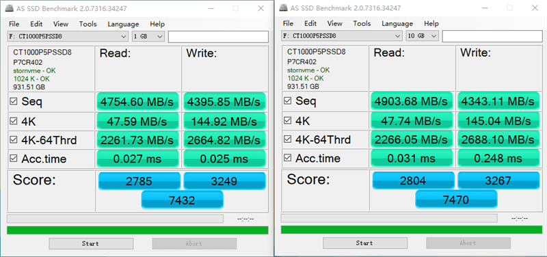Minimize the right AS SSD Benchmark window
The image size is (547, 257).
click(x=485, y=8)
